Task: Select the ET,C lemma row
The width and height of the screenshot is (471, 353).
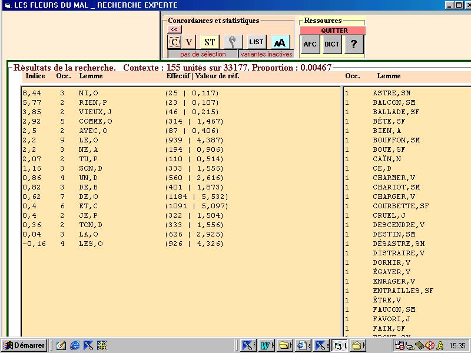Action: click(181, 206)
